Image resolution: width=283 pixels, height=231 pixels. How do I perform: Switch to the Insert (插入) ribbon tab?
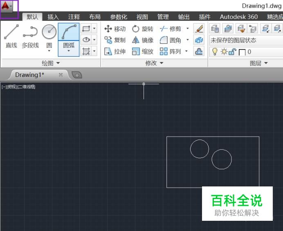tap(53, 17)
